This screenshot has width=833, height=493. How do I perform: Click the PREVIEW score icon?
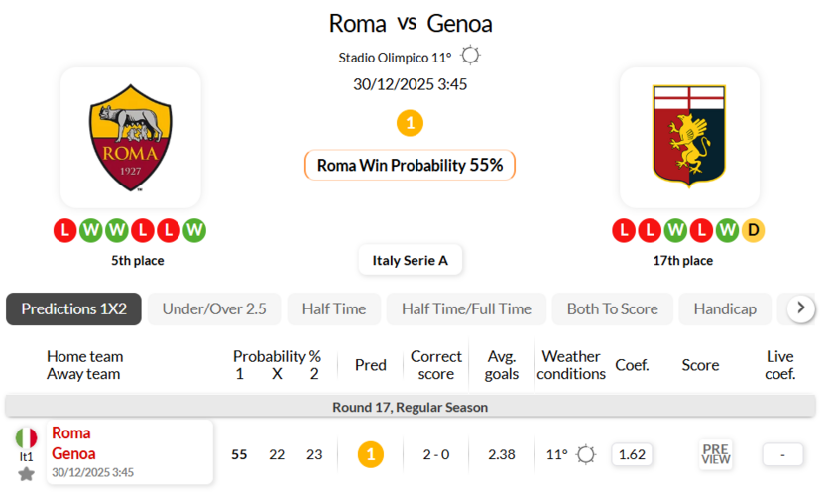pyautogui.click(x=715, y=454)
